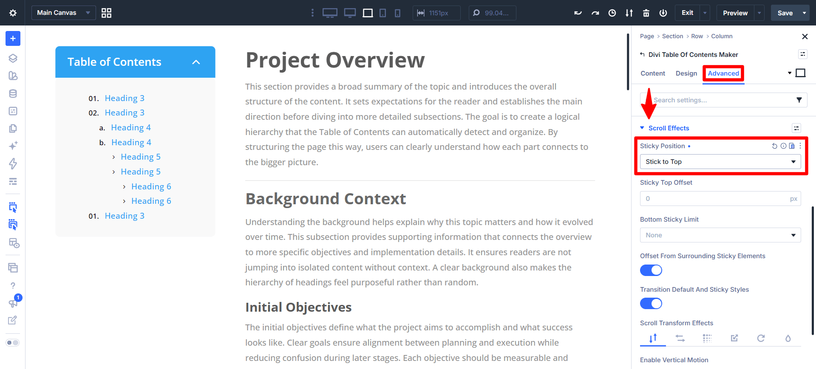Screen dimensions: 816x369
Task: Click the Preview button
Action: [x=735, y=13]
